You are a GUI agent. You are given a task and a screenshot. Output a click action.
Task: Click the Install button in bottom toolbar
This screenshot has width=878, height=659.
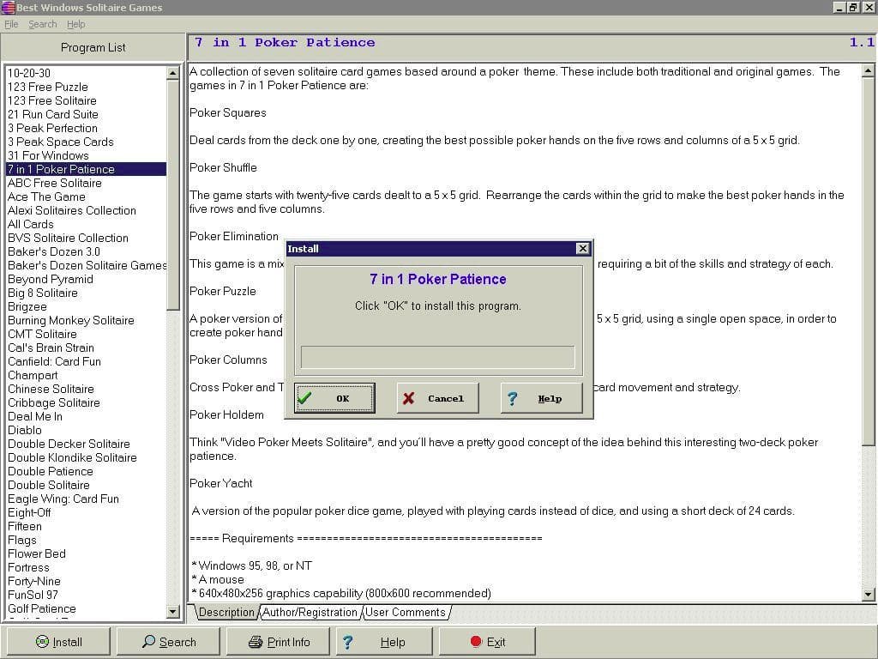point(58,642)
